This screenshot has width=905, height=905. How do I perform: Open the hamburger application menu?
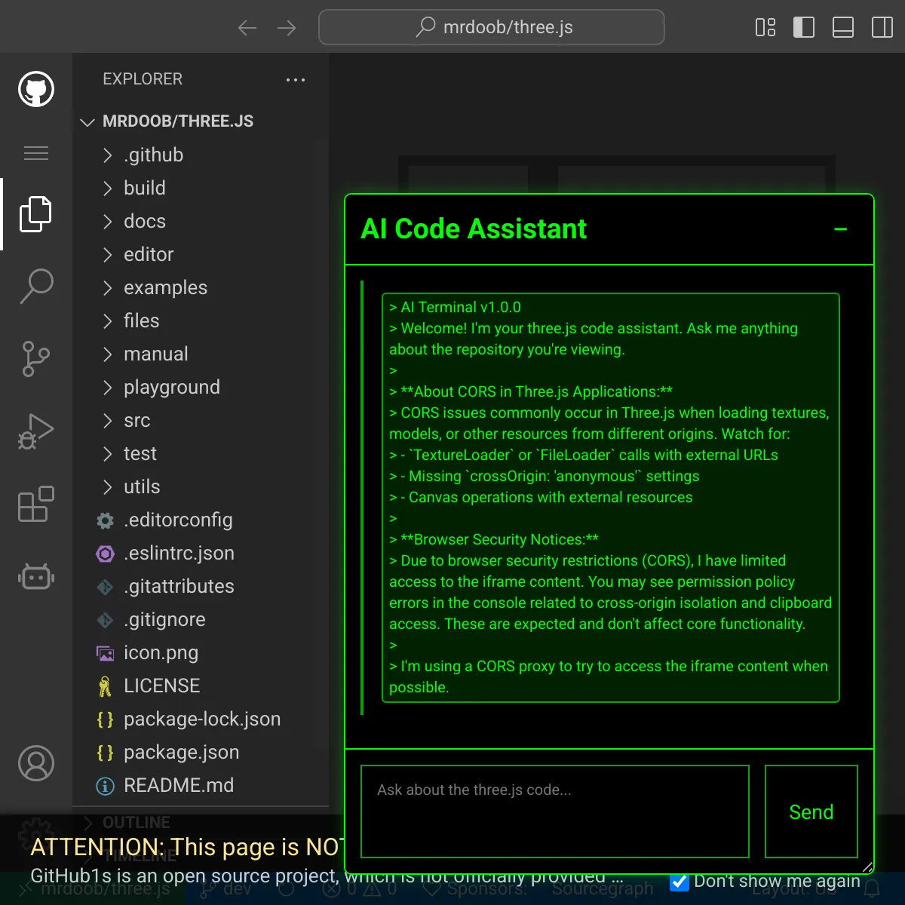tap(36, 153)
